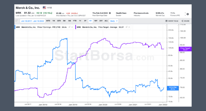Image resolution: width=206 pixels, height=111 pixels.
Task: Show ALL available history
Action: pos(106,21)
